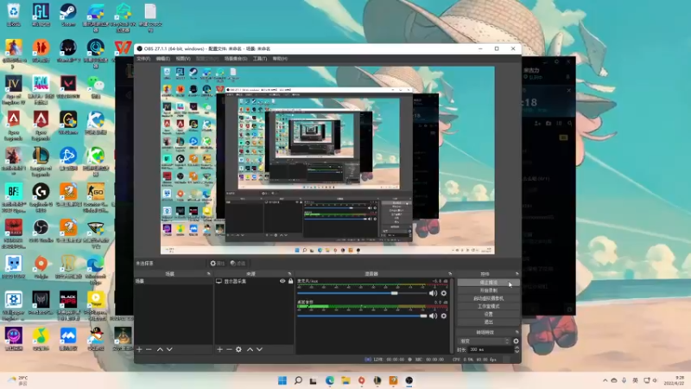Select the OBS Studio desktop shortcut

(x=41, y=231)
